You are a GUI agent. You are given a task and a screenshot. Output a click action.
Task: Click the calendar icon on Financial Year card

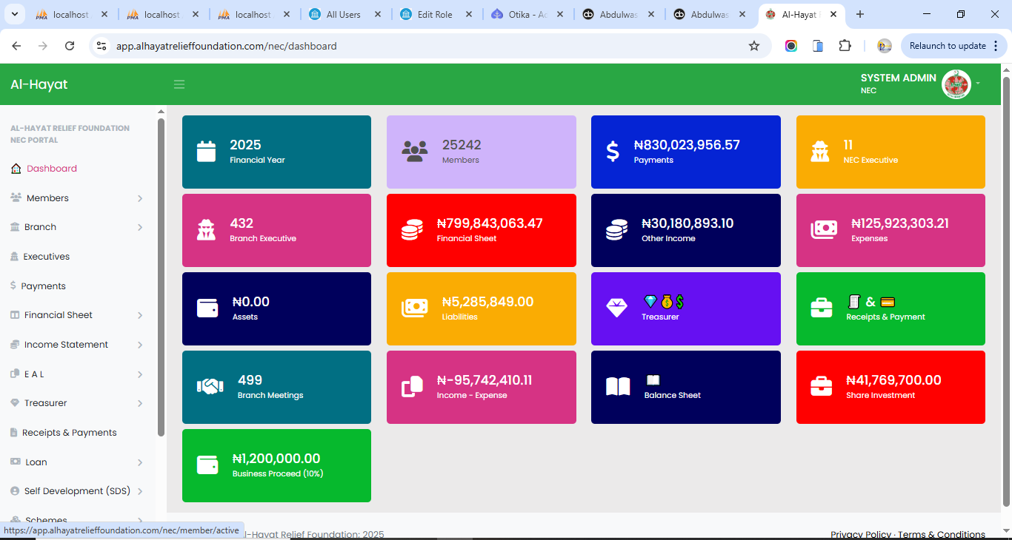[x=206, y=152]
